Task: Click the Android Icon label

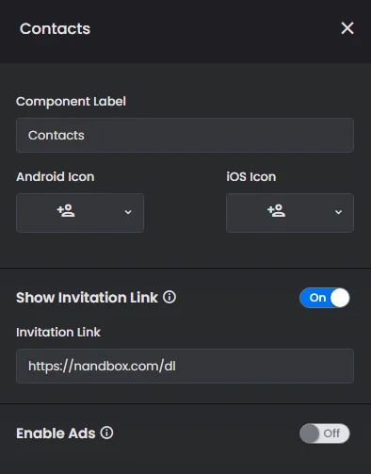Action: point(56,176)
